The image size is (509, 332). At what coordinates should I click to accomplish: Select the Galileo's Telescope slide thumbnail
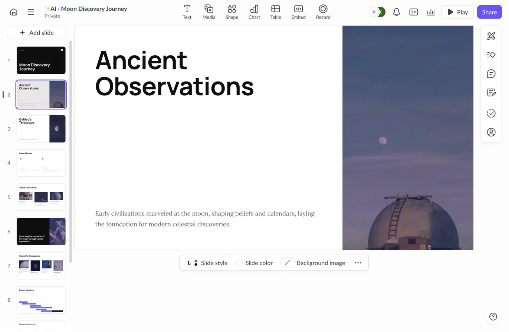tap(41, 129)
